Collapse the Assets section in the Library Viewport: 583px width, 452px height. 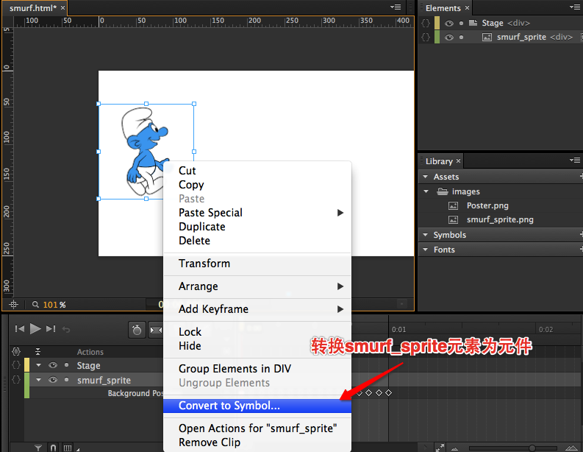click(426, 177)
